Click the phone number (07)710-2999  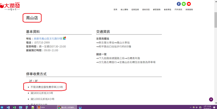coord(42,43)
